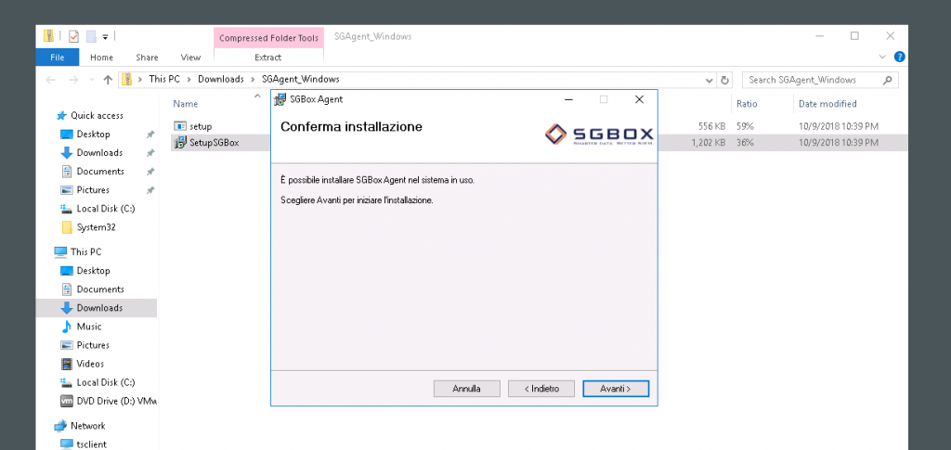Switch to the Home ribbon tab
Image resolution: width=951 pixels, height=450 pixels.
click(101, 58)
